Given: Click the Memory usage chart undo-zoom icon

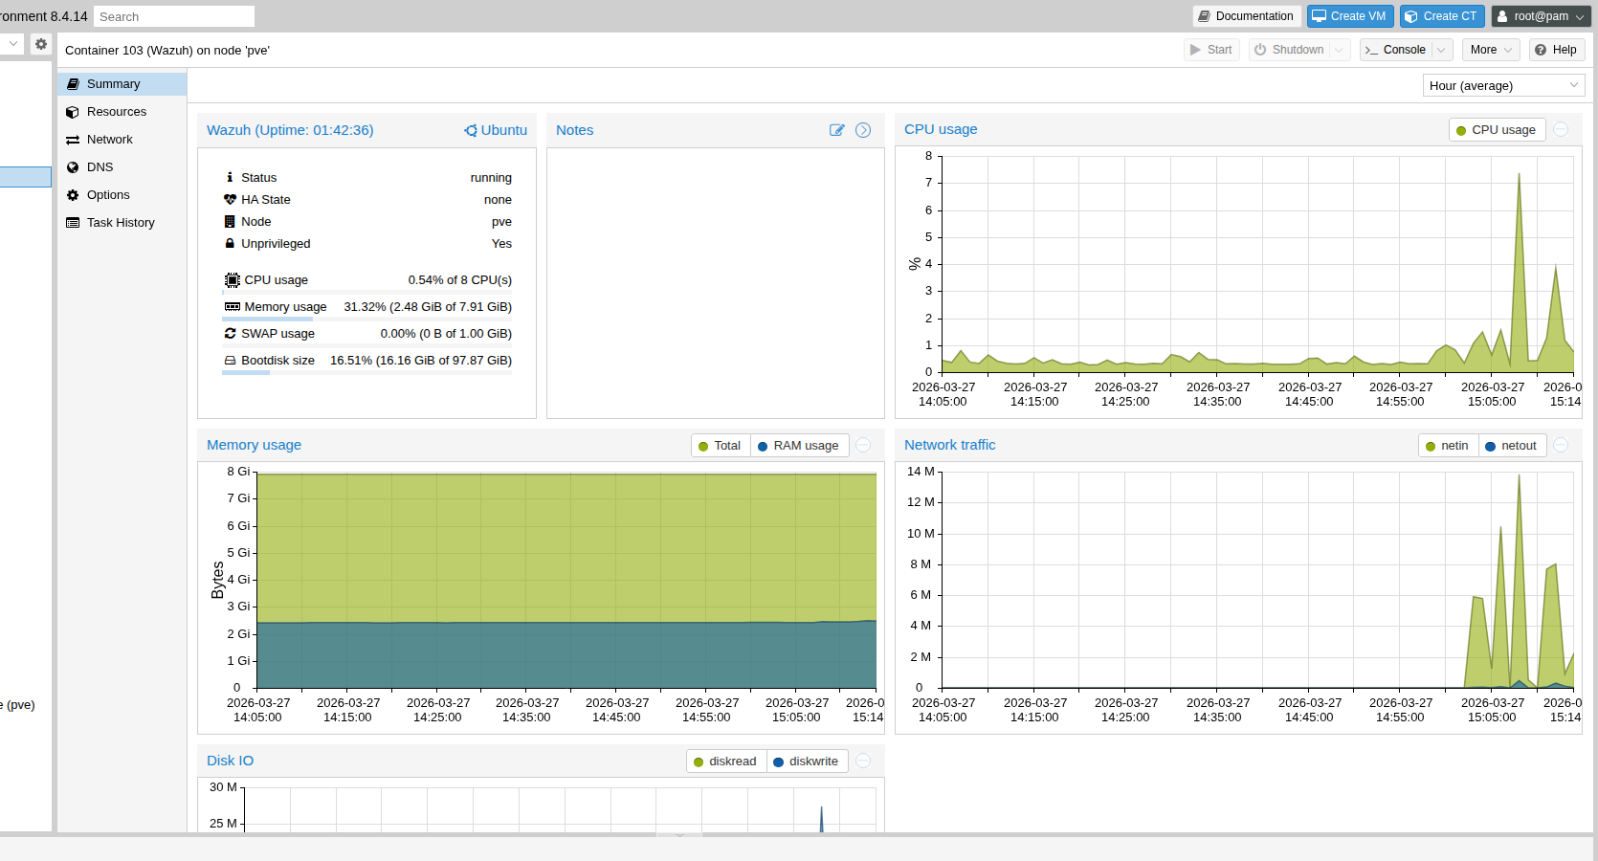Looking at the screenshot, I should click(x=863, y=445).
